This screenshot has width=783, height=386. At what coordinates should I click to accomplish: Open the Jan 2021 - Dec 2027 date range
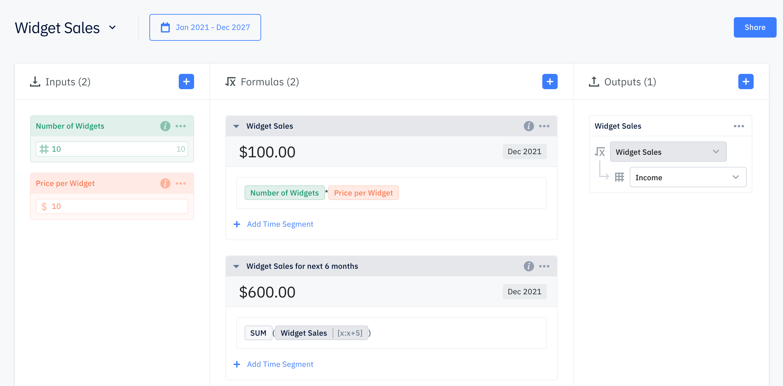[x=205, y=27]
